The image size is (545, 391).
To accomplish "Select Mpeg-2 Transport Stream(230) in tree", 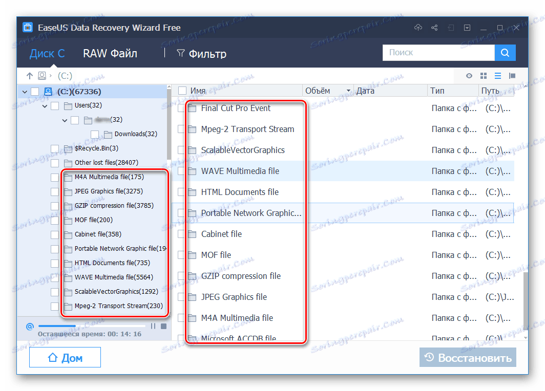I will click(118, 306).
